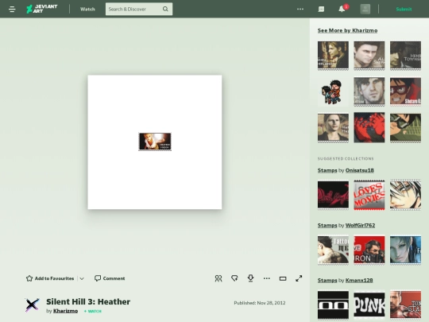Click the Heather stamp artwork image
429x322 pixels.
[155, 142]
